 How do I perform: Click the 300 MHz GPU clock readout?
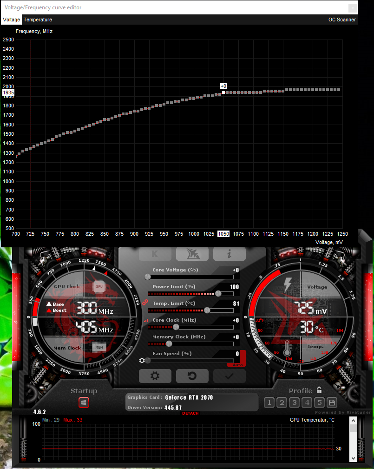[x=95, y=308]
